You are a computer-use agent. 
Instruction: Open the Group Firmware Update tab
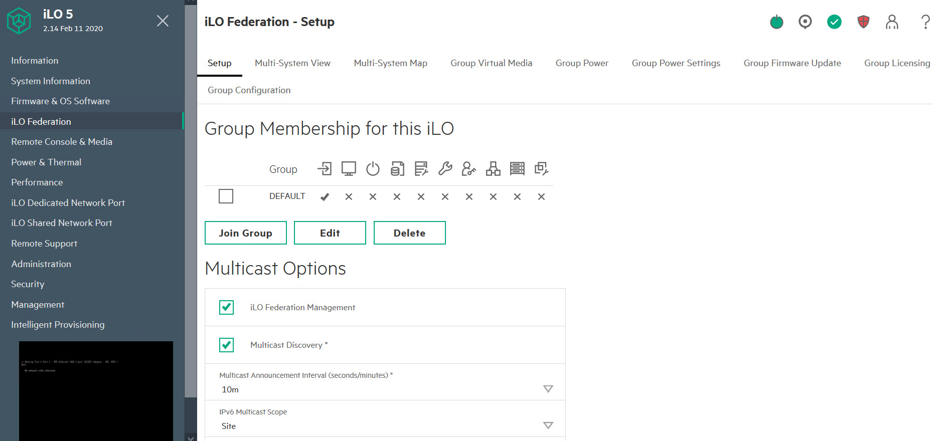point(792,63)
